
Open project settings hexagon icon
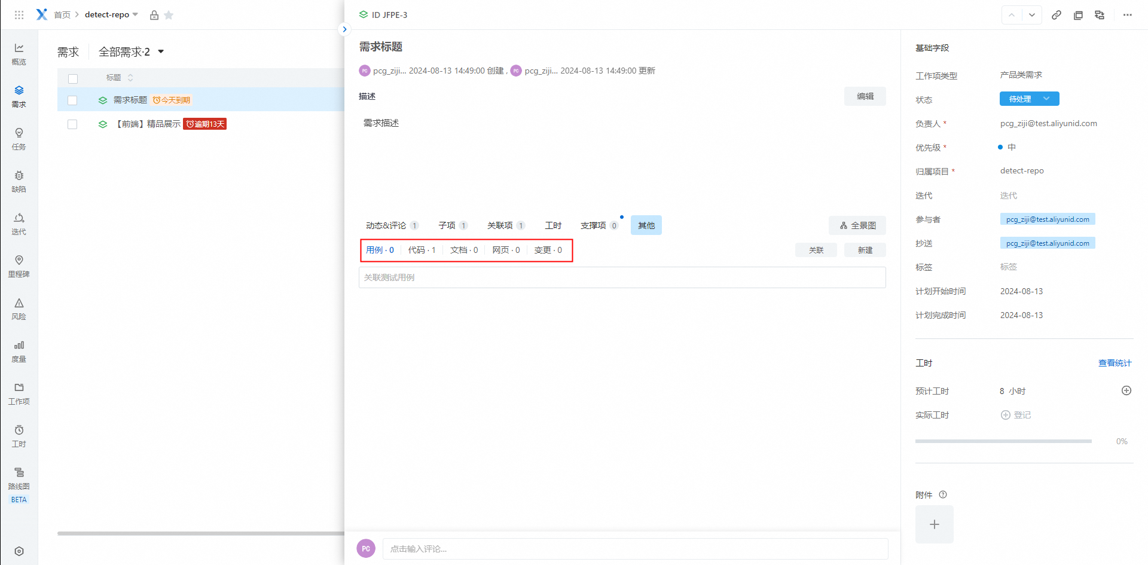click(19, 551)
